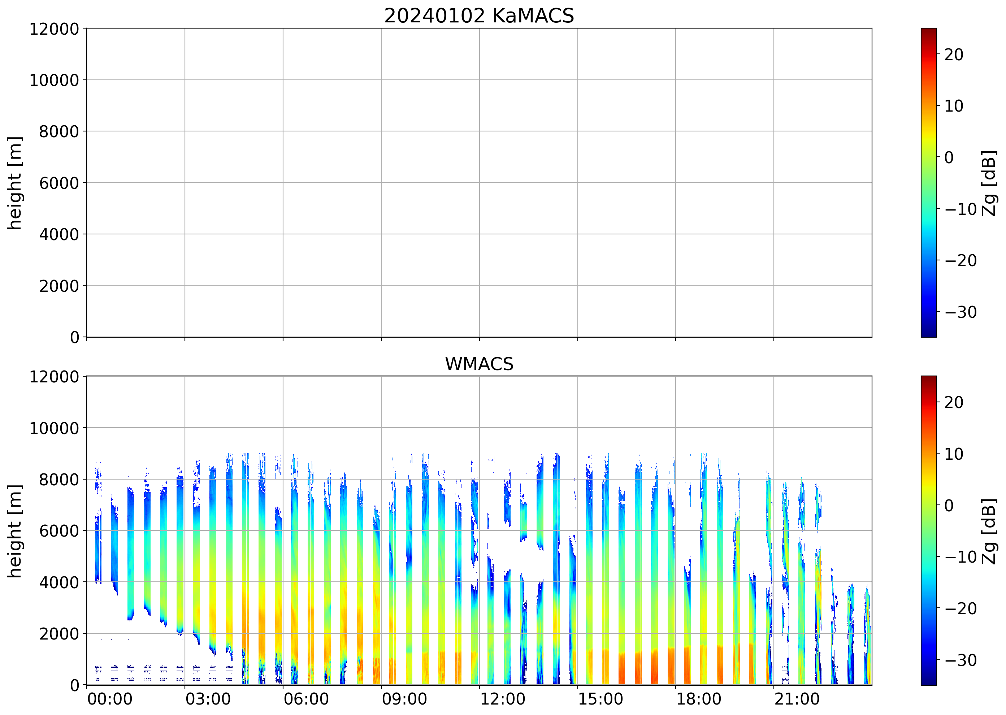The image size is (1006, 715).
Task: Click the 20 label on the top colorbar
Action: pyautogui.click(x=954, y=55)
